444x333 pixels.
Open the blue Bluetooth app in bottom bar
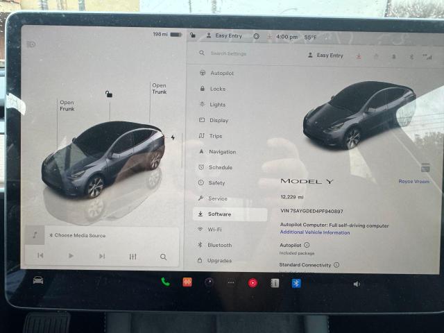(x=296, y=283)
